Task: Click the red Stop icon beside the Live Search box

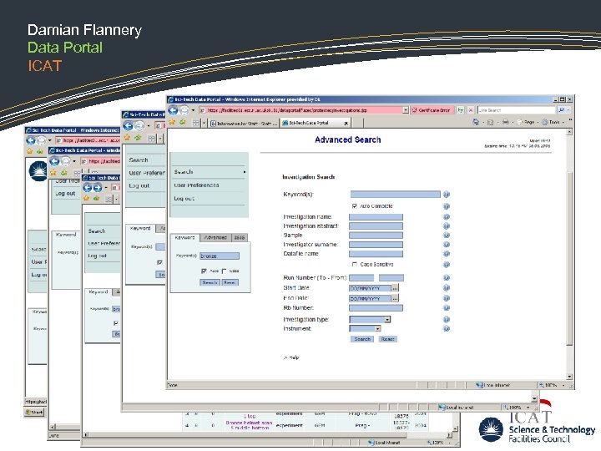Action: [x=471, y=110]
